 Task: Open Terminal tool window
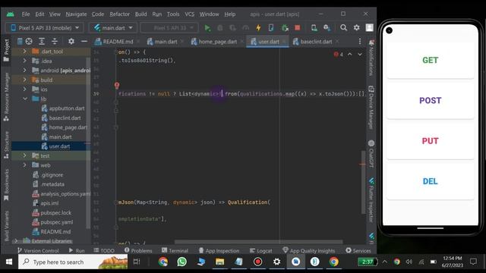click(175, 250)
